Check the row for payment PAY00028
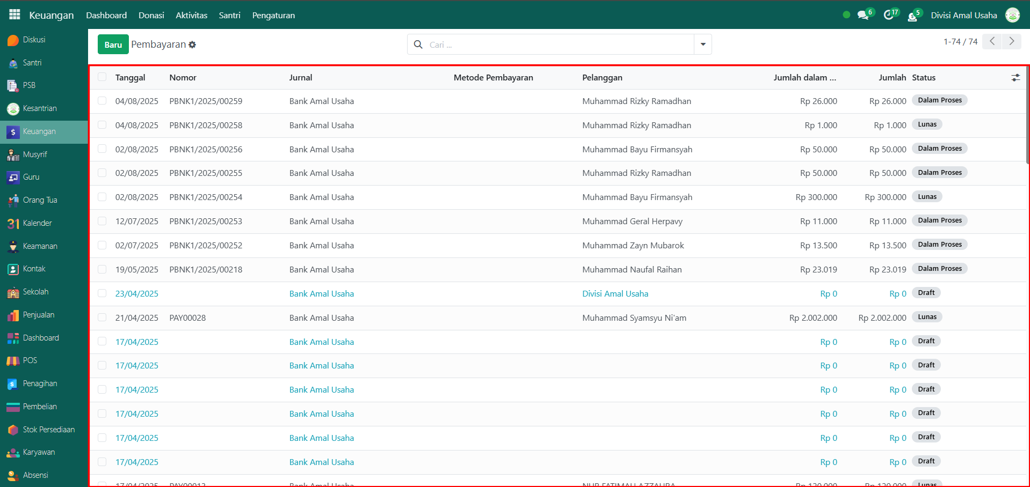The height and width of the screenshot is (487, 1030). [x=102, y=318]
